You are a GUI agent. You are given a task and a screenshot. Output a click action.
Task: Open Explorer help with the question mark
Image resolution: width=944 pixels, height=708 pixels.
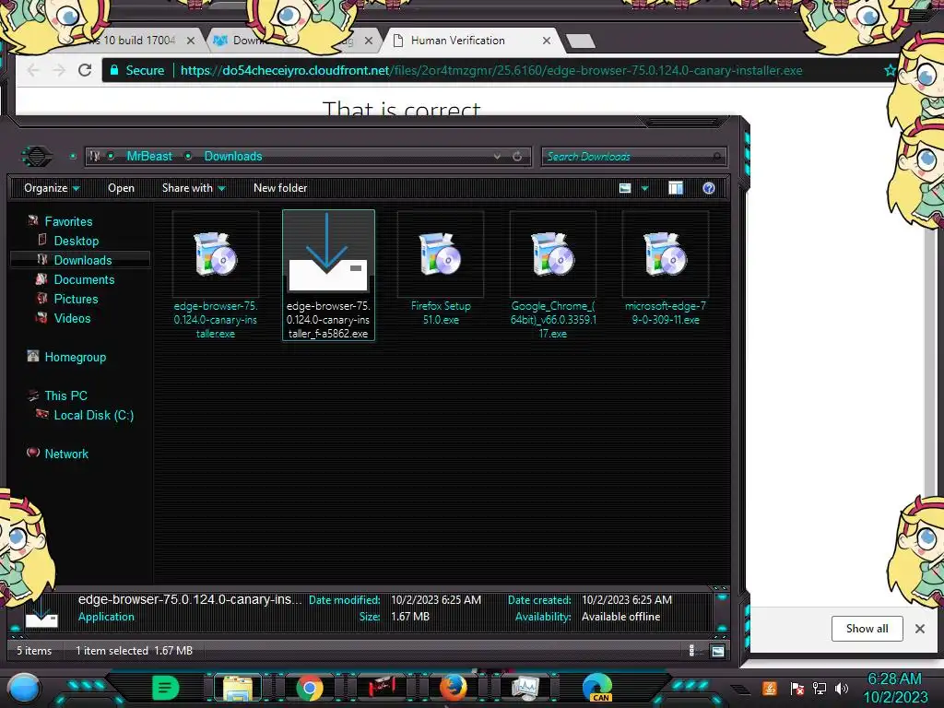709,188
